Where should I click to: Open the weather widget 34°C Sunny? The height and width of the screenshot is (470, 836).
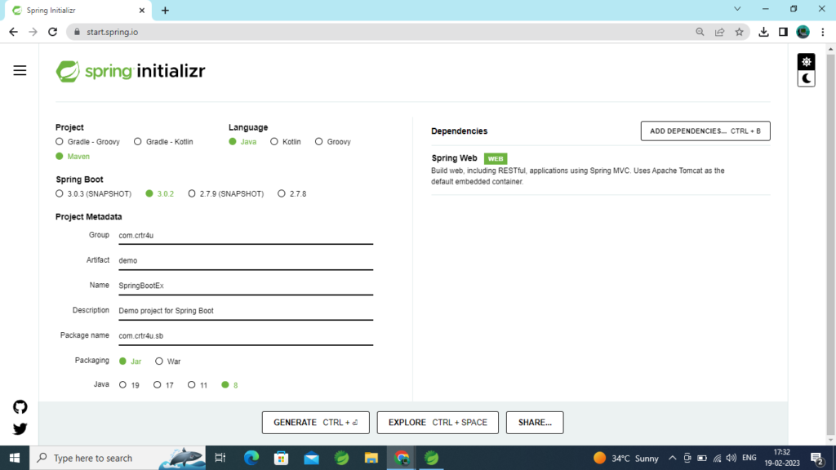click(626, 458)
